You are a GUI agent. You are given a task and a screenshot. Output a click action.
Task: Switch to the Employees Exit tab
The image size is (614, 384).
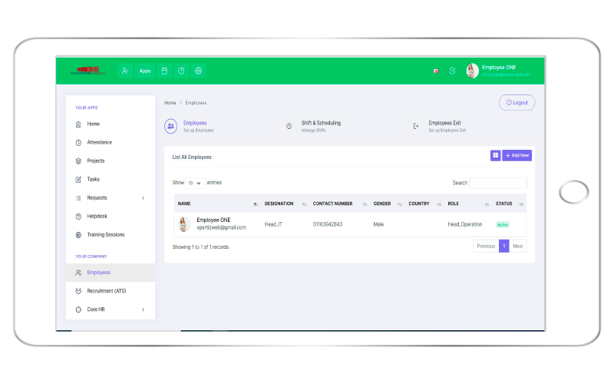(x=447, y=126)
